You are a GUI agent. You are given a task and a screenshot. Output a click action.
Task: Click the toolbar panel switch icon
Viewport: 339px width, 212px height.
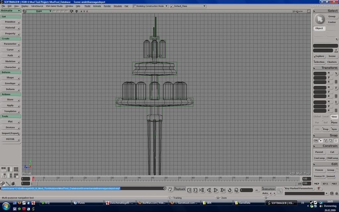pyautogui.click(x=3, y=184)
